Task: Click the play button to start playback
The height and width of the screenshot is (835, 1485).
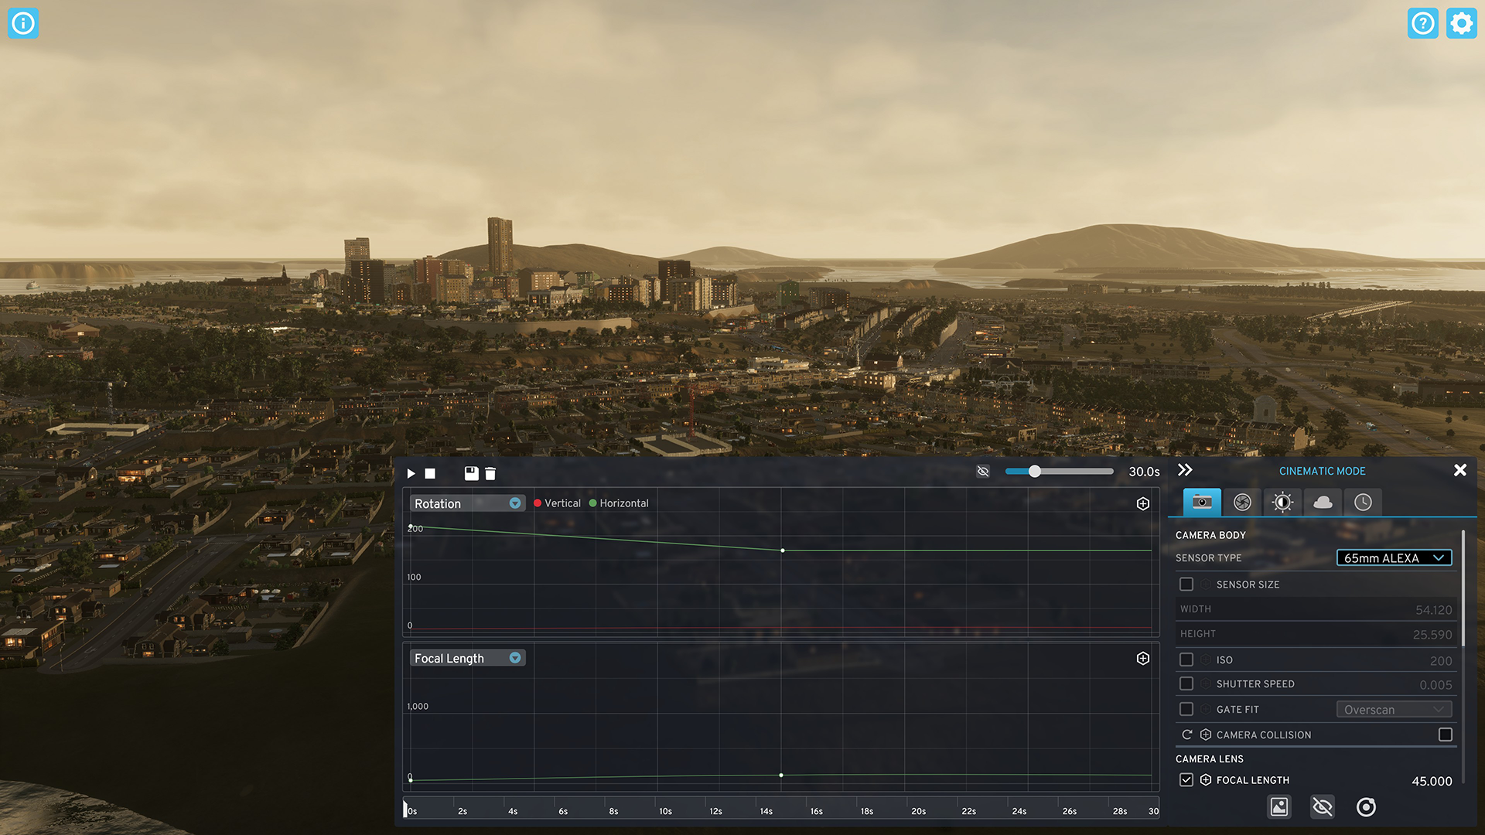Action: point(411,472)
